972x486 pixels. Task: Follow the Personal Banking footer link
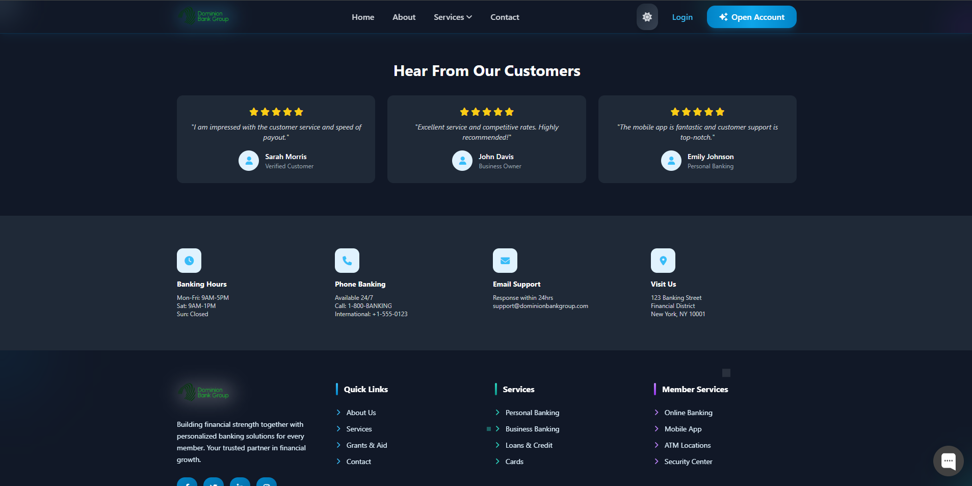tap(532, 413)
